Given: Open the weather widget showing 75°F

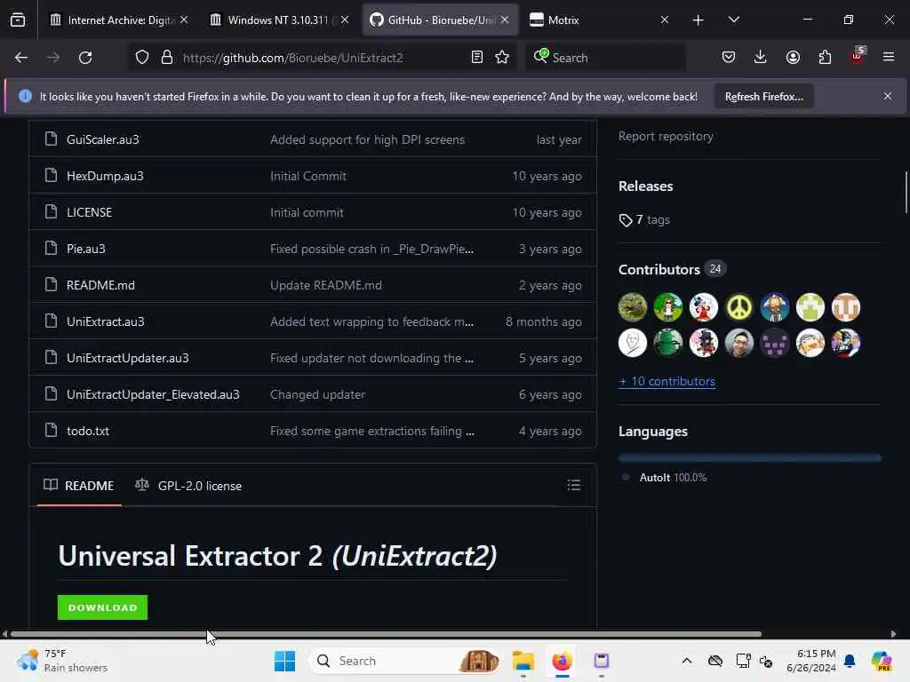Looking at the screenshot, I should click(63, 661).
